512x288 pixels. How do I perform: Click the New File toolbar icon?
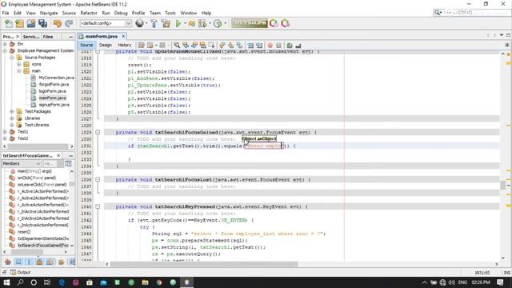tap(9, 23)
